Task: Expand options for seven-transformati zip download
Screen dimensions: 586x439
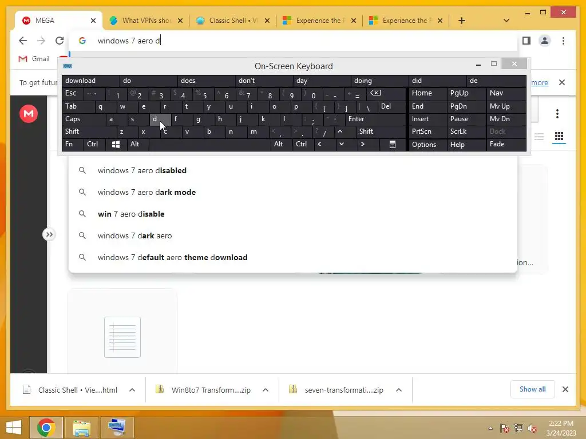Action: (x=399, y=390)
